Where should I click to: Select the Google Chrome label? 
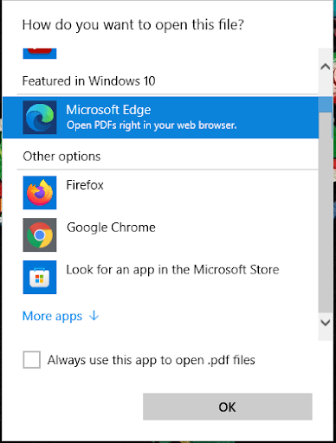pos(111,228)
